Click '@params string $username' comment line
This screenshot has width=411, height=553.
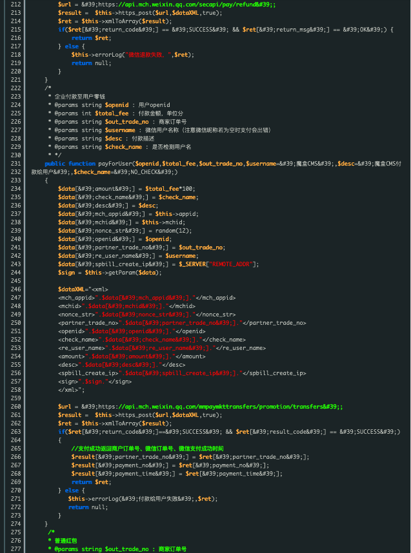[163, 130]
